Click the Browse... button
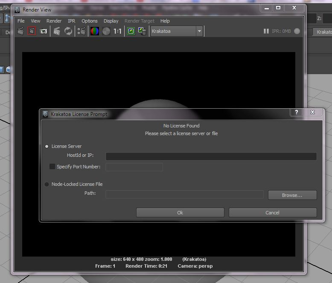 click(292, 195)
